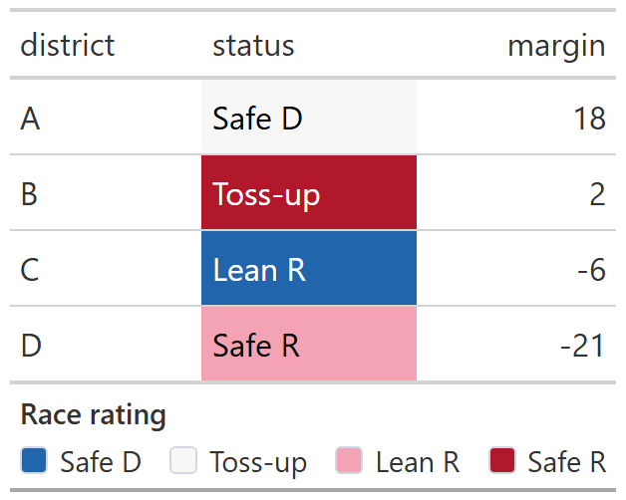
Task: Select the status column header
Action: [253, 46]
